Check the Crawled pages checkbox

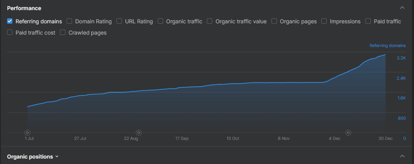point(63,33)
